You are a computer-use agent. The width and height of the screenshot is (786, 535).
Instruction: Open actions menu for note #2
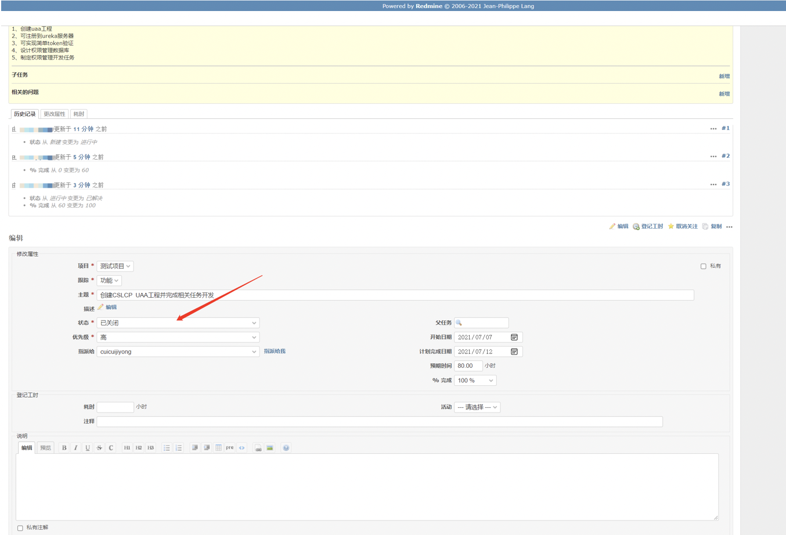(x=713, y=157)
